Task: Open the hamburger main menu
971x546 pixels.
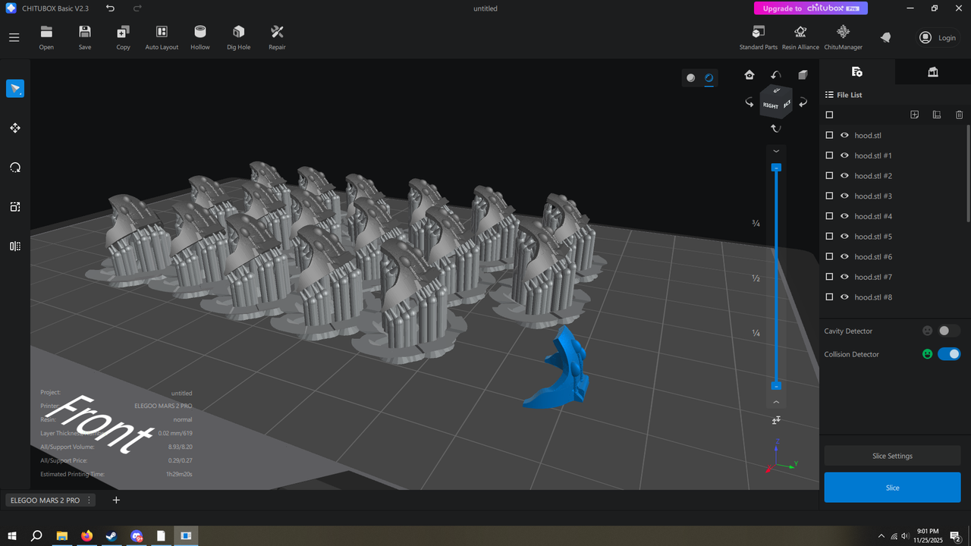Action: pyautogui.click(x=14, y=37)
